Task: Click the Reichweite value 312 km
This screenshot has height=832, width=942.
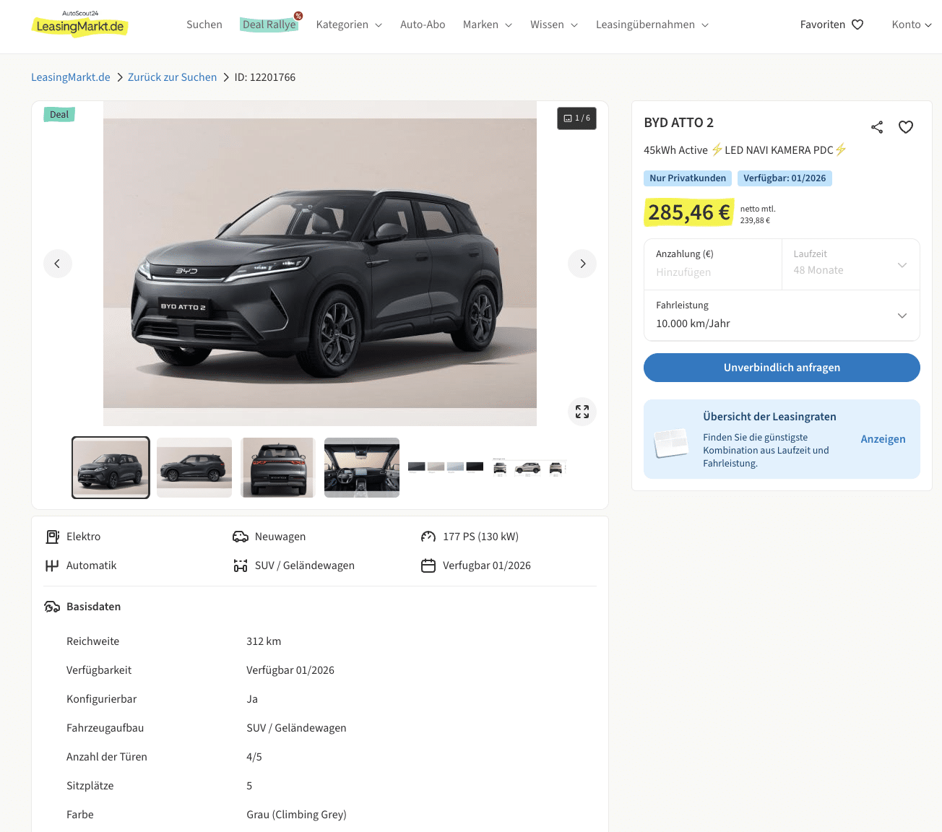Action: click(264, 641)
